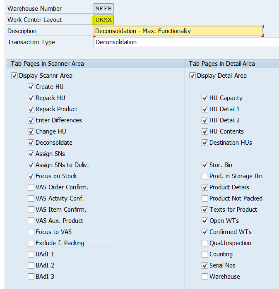The height and width of the screenshot is (289, 279).
Task: Uncheck the Create HU checkbox
Action: click(x=31, y=87)
